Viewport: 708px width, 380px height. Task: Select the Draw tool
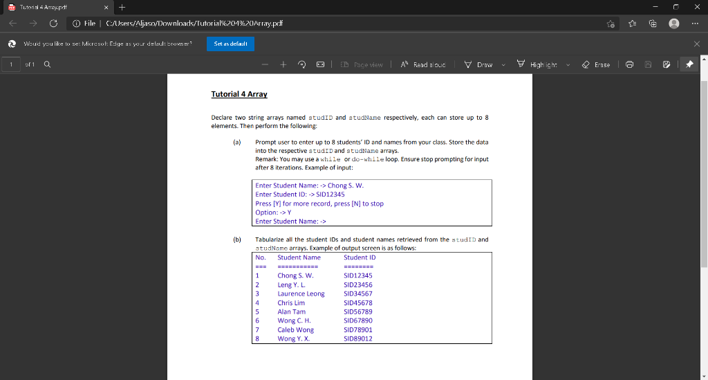(478, 64)
